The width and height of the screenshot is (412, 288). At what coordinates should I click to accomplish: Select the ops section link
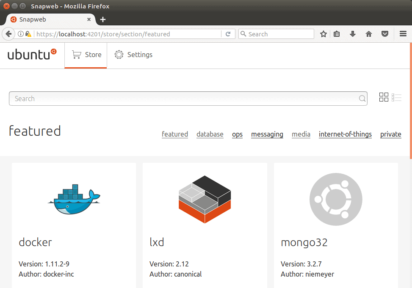coord(237,134)
